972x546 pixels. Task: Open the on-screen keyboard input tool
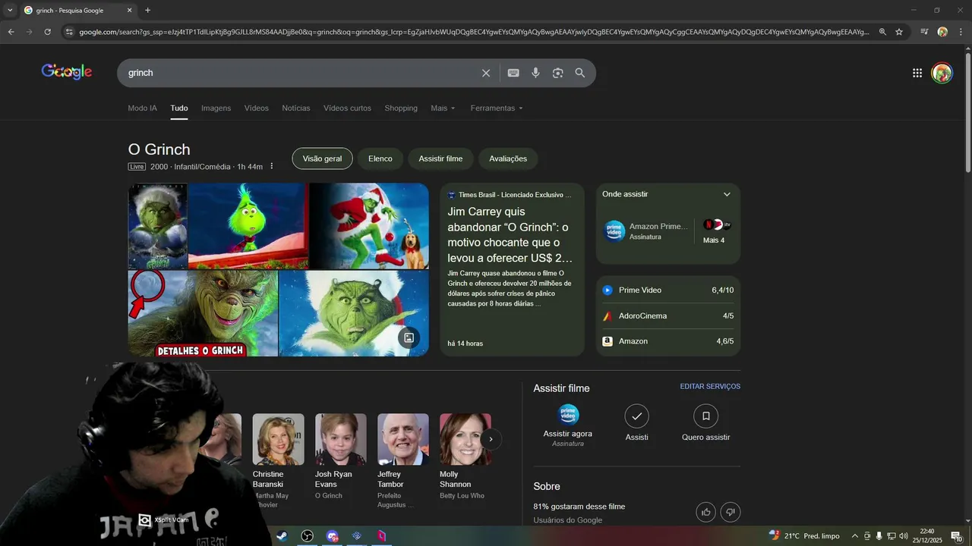(x=513, y=73)
